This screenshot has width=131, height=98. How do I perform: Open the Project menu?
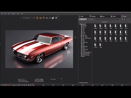click(13, 14)
